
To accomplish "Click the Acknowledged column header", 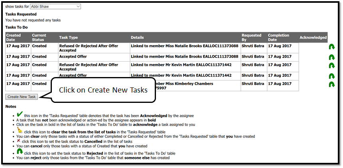I will (313, 37).
